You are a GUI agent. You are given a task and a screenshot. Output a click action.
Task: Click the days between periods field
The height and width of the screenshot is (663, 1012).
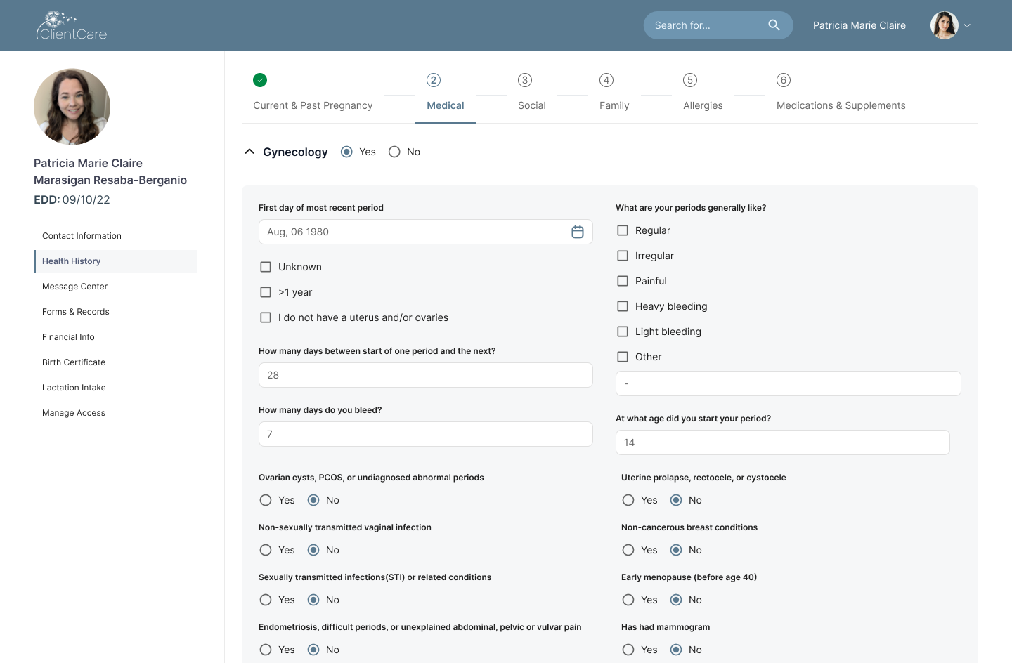[x=425, y=375]
